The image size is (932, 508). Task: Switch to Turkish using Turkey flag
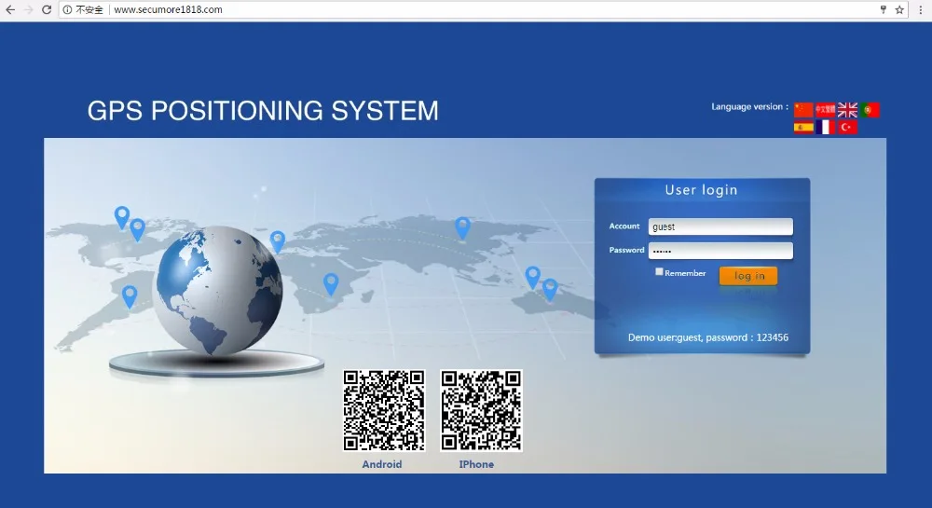pos(847,127)
